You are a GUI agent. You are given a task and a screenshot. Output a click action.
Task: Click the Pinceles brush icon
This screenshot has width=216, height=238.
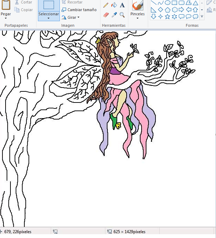(138, 5)
